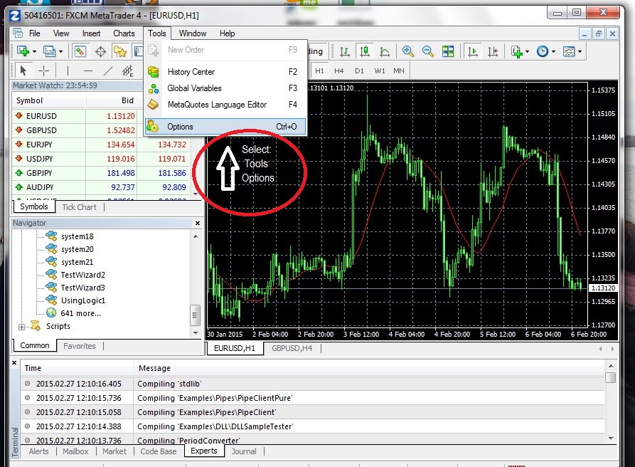Click the Symbol column header
635x467 pixels.
pos(49,100)
